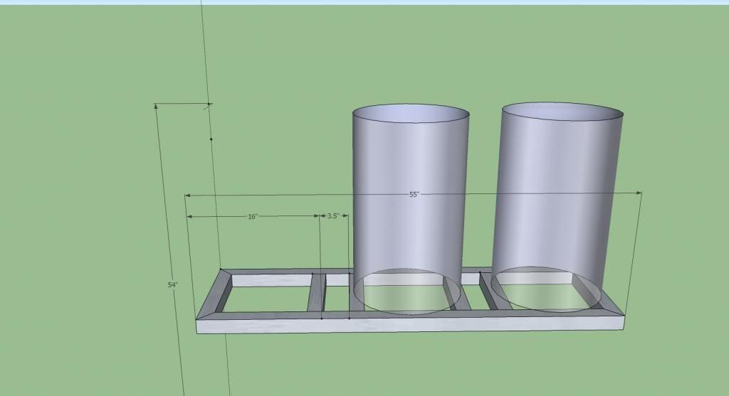
Task: Select the 16" dimension label
Action: (x=253, y=216)
